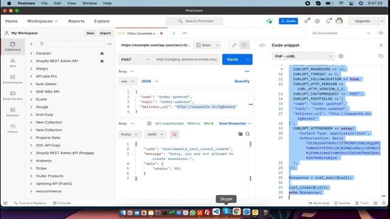The image size is (390, 219).
Task: Expand the woocommerce collection
Action: click(x=31, y=192)
